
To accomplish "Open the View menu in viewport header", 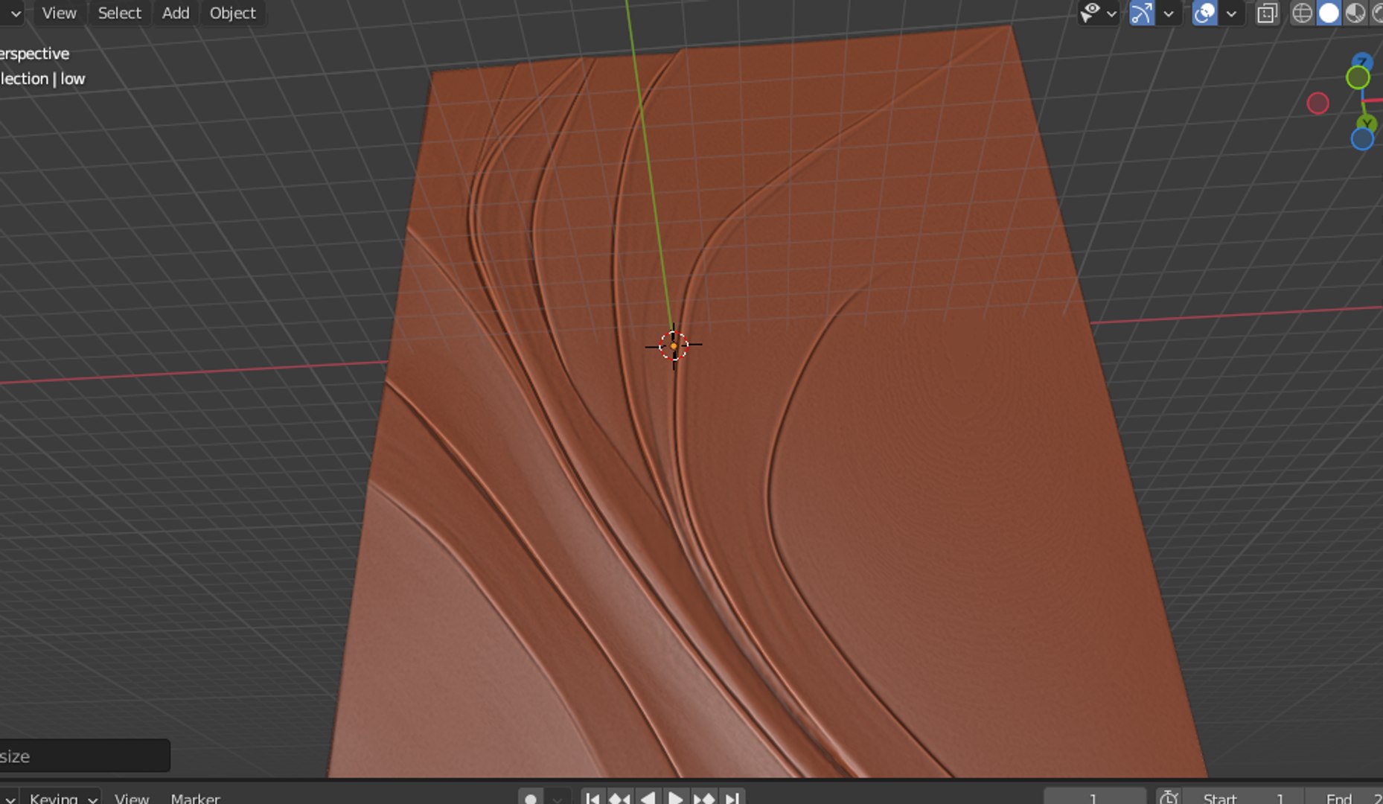I will click(x=59, y=13).
